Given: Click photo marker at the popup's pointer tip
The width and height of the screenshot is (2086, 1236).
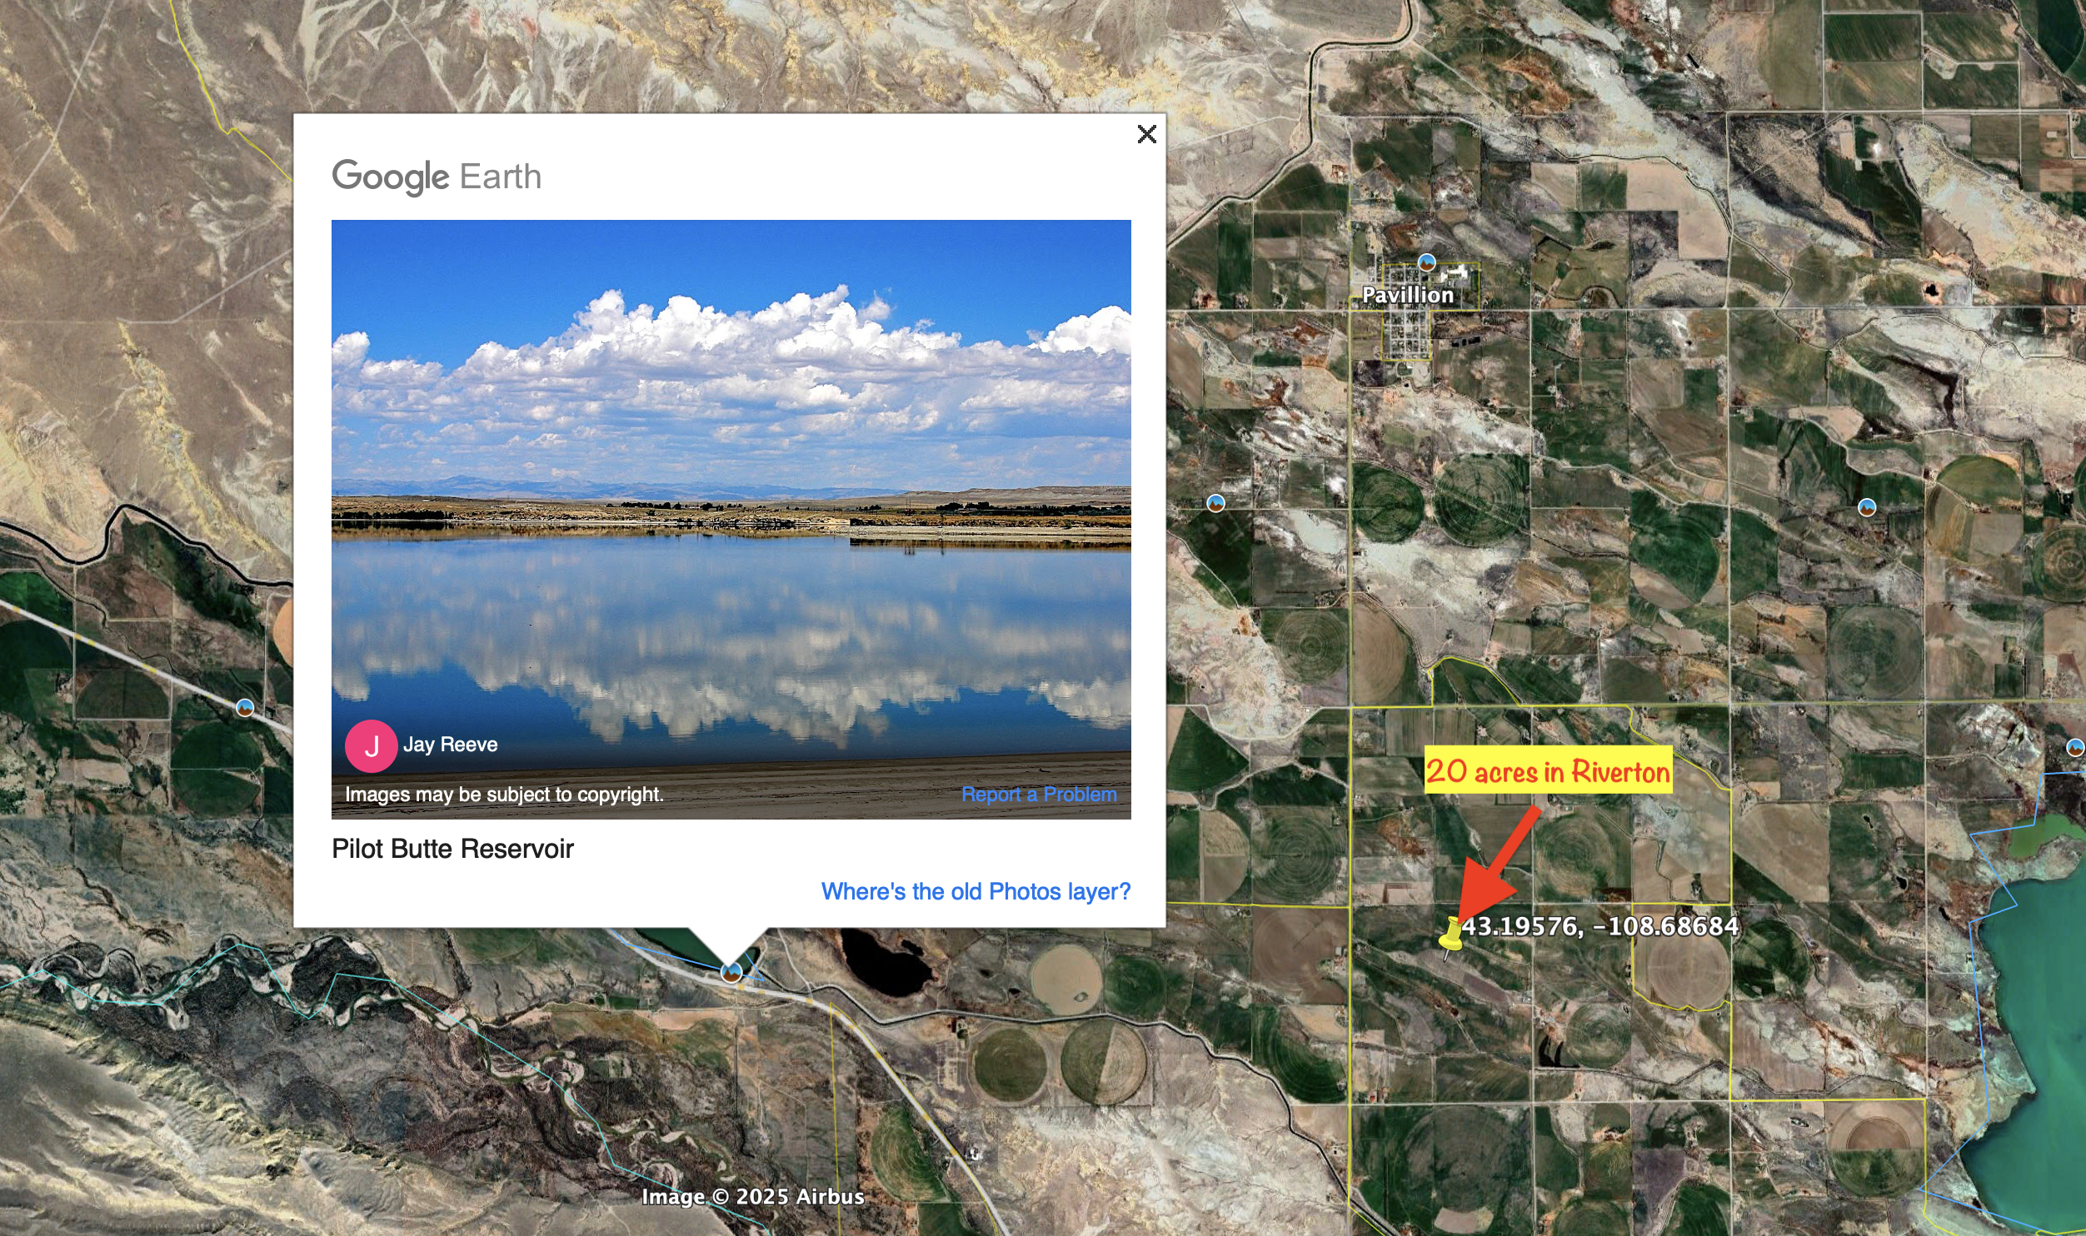Looking at the screenshot, I should tap(731, 972).
